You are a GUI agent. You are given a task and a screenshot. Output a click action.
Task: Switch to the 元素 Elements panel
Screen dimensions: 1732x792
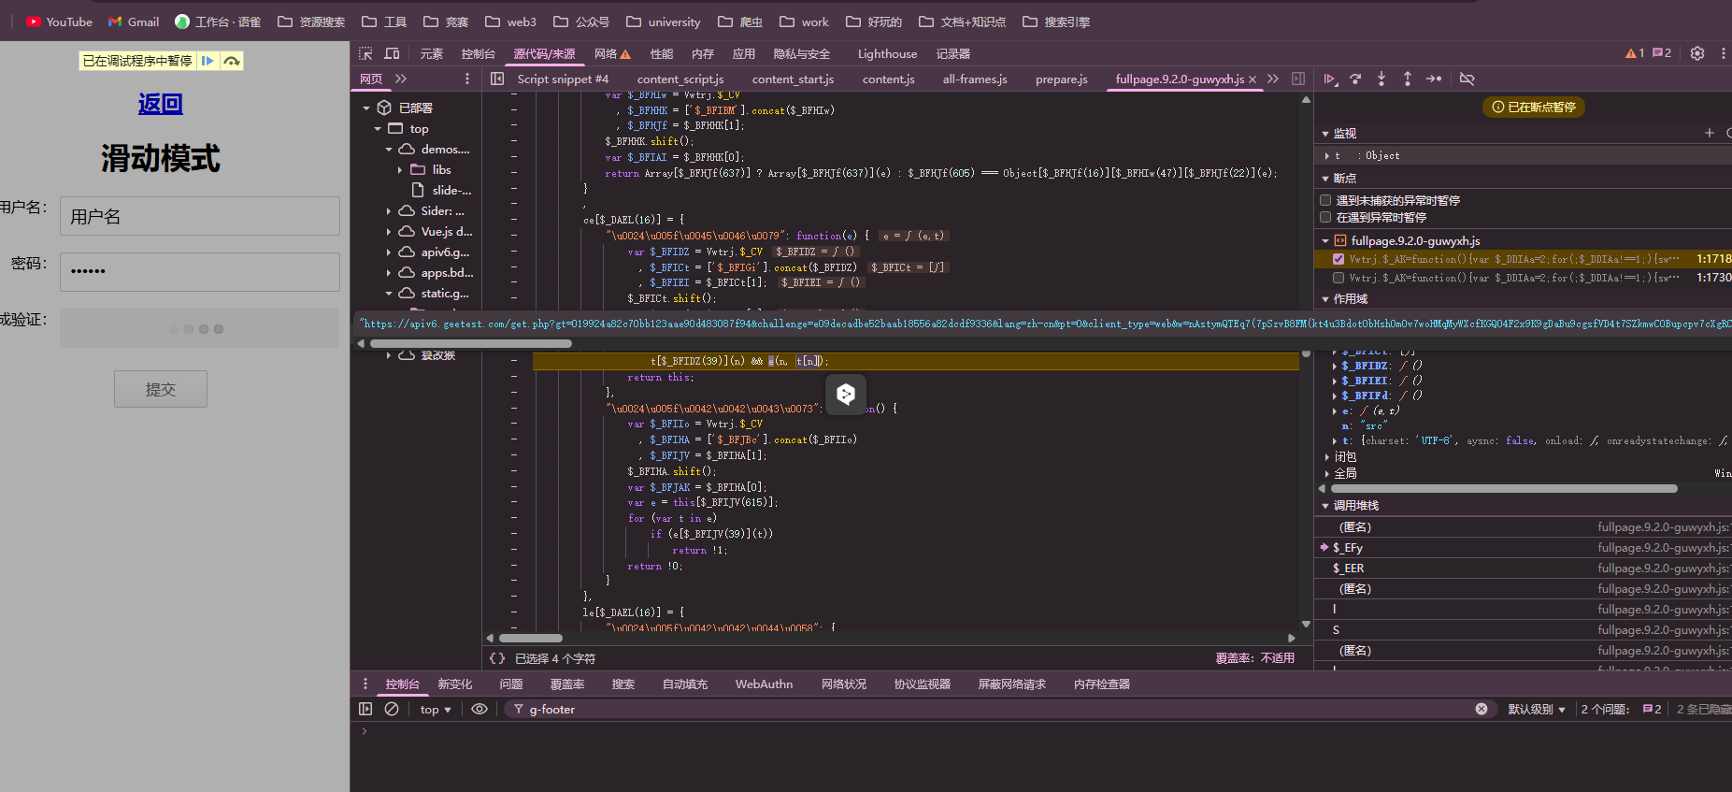(431, 54)
